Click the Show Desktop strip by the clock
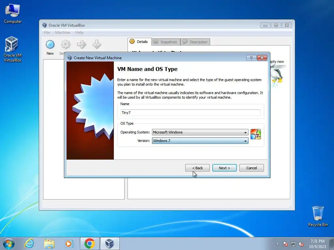 click(x=332, y=244)
